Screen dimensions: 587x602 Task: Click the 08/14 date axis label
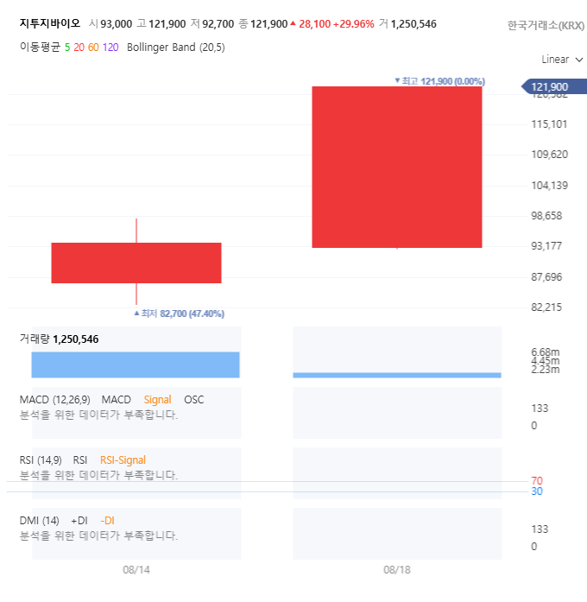point(136,570)
